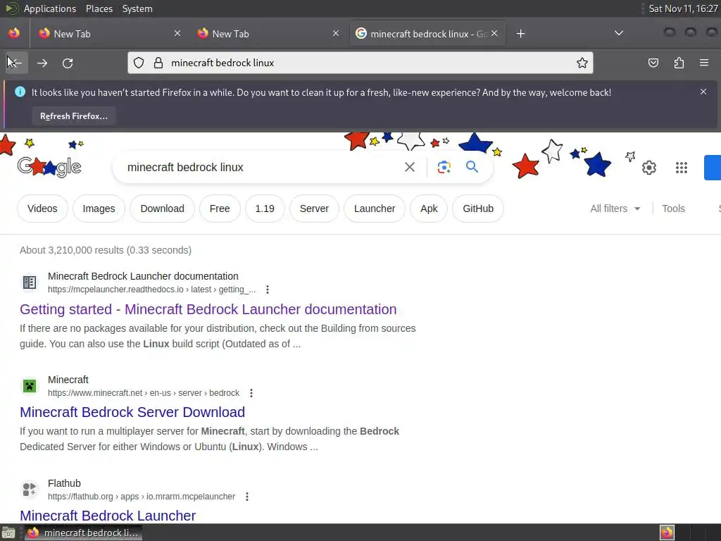Open the Applications menu
The width and height of the screenshot is (721, 541).
pyautogui.click(x=50, y=8)
